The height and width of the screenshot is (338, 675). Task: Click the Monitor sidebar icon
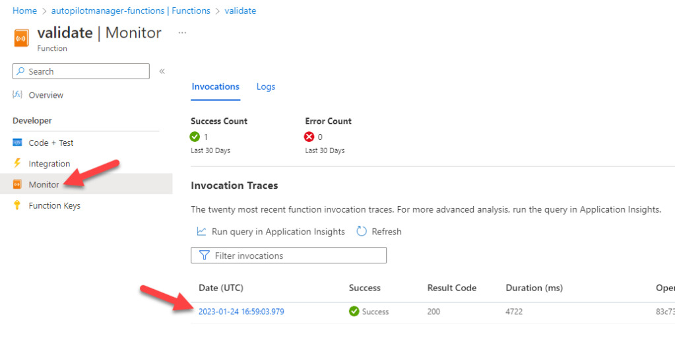point(17,184)
